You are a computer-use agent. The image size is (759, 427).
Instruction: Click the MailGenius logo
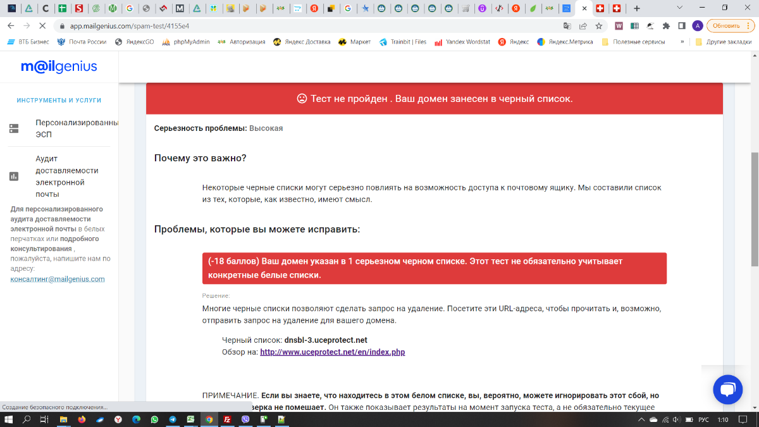pos(59,67)
